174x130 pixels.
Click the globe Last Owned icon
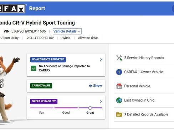(x=119, y=100)
